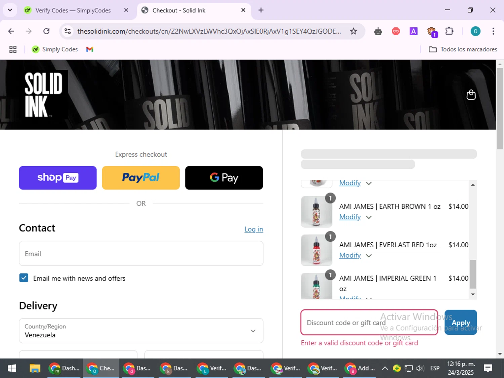This screenshot has width=504, height=378.
Task: Click the cart list scrollbar thumb
Action: pos(473,274)
